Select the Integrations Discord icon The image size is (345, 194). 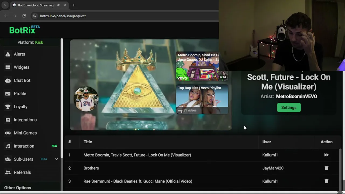tap(8, 120)
